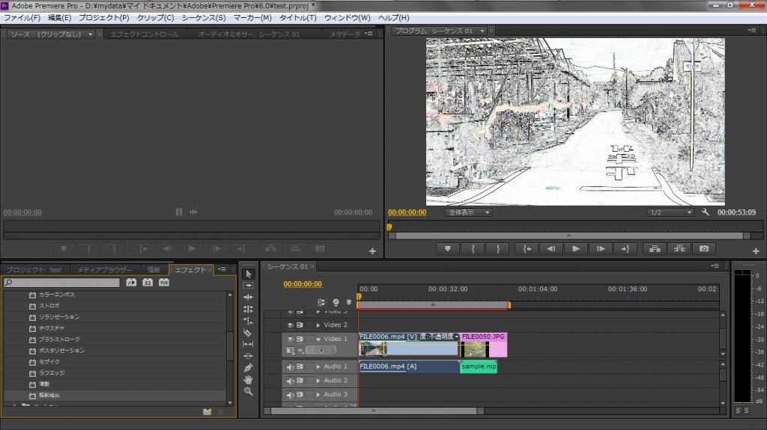Expand the Audio 1 track
The height and width of the screenshot is (430, 767).
click(x=318, y=366)
